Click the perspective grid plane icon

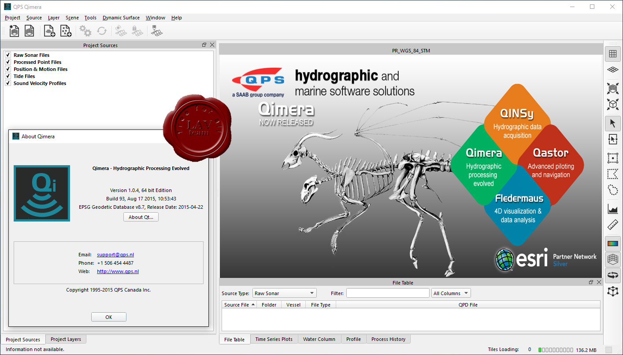[x=612, y=70]
